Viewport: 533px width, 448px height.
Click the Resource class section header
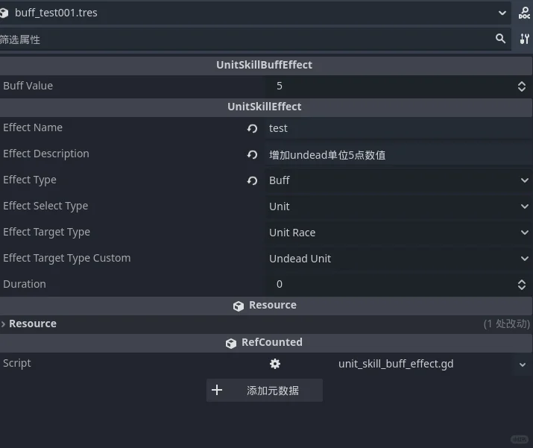(x=266, y=305)
